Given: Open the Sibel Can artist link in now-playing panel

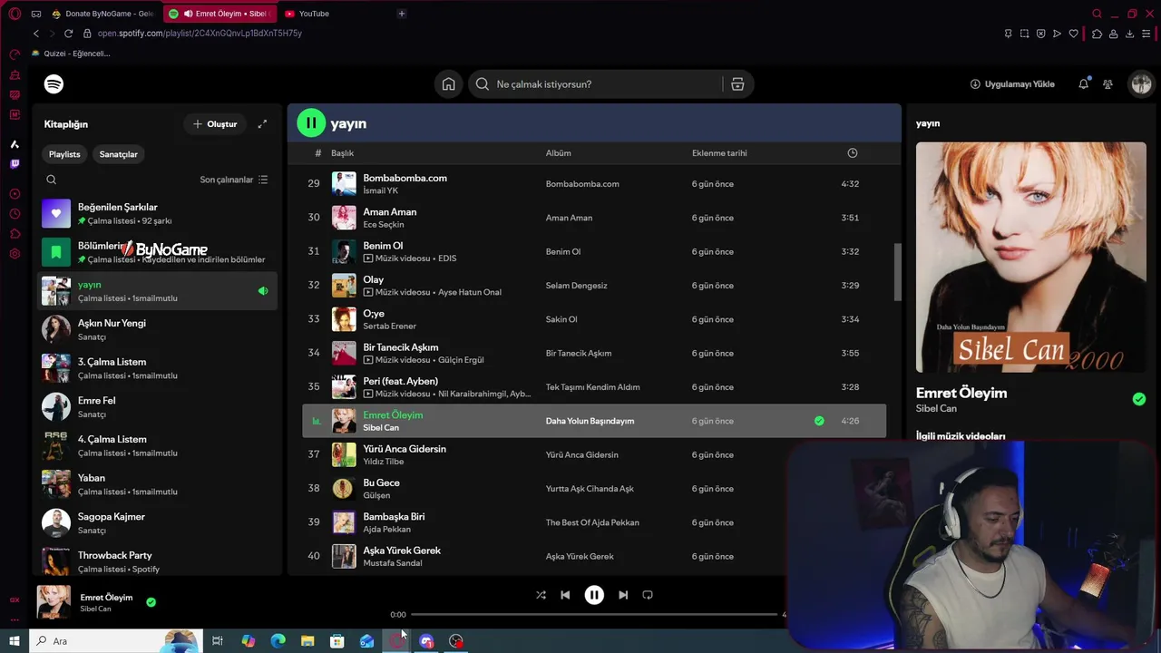Looking at the screenshot, I should point(936,409).
